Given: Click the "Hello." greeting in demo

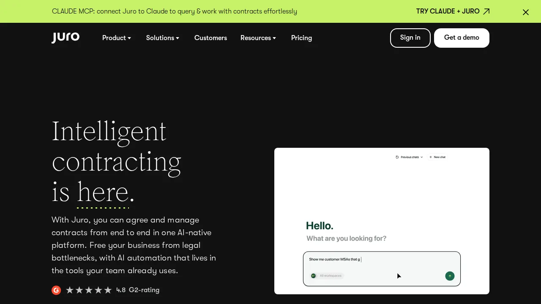Looking at the screenshot, I should (x=320, y=225).
